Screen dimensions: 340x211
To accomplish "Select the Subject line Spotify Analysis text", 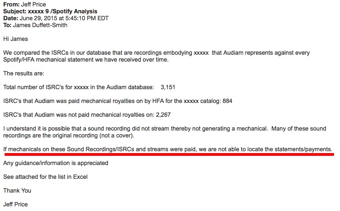I will [x=75, y=11].
